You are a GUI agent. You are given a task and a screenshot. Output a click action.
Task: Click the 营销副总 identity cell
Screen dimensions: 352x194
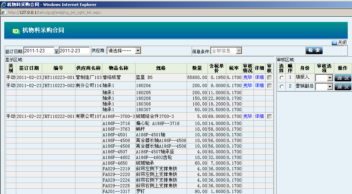(305, 86)
